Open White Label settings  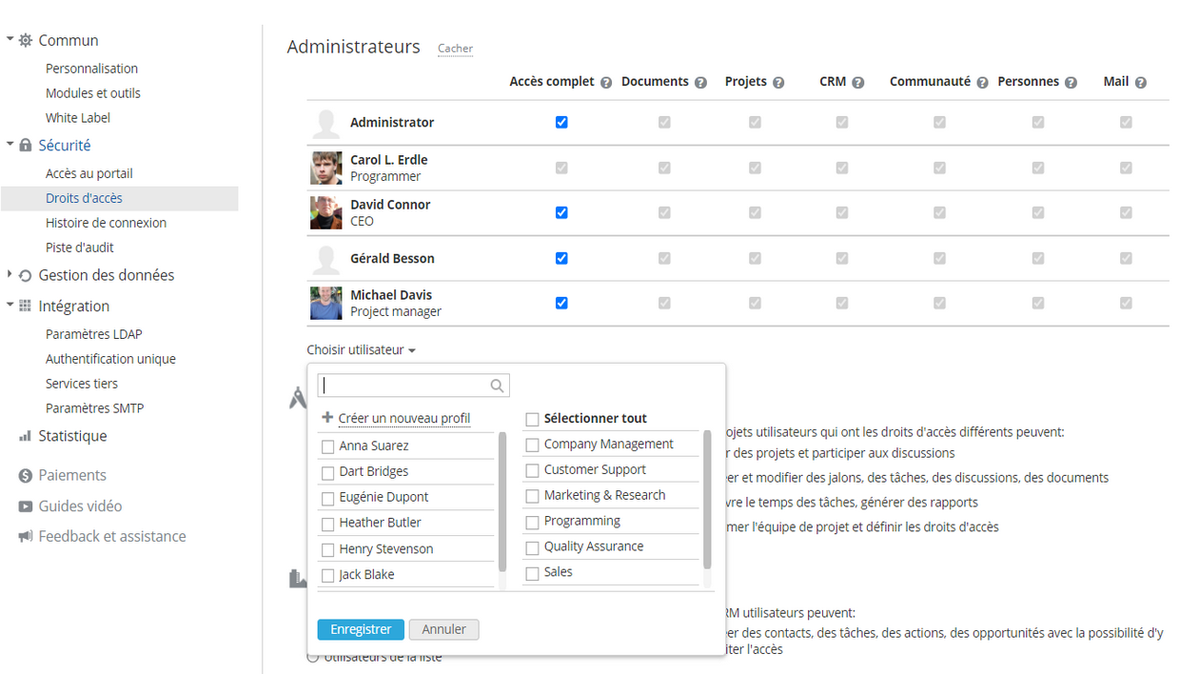coord(78,118)
